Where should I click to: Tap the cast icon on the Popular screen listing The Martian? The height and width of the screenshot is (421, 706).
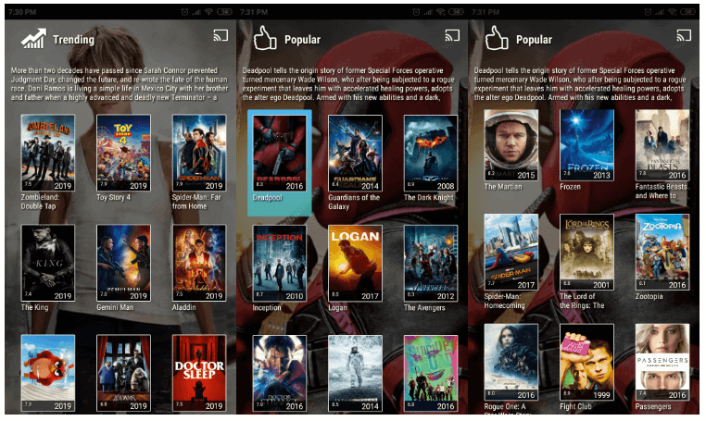(684, 35)
